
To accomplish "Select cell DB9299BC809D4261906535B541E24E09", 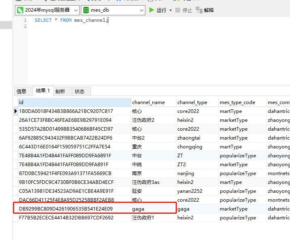I will (75, 209).
